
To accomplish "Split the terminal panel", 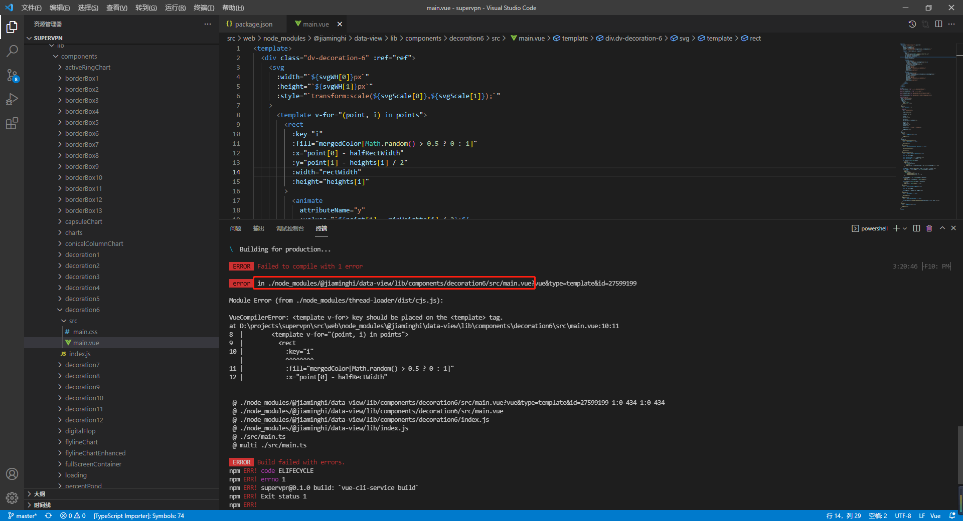I will click(x=917, y=228).
